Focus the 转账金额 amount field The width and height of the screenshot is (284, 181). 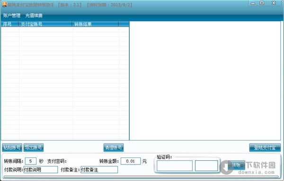131,161
